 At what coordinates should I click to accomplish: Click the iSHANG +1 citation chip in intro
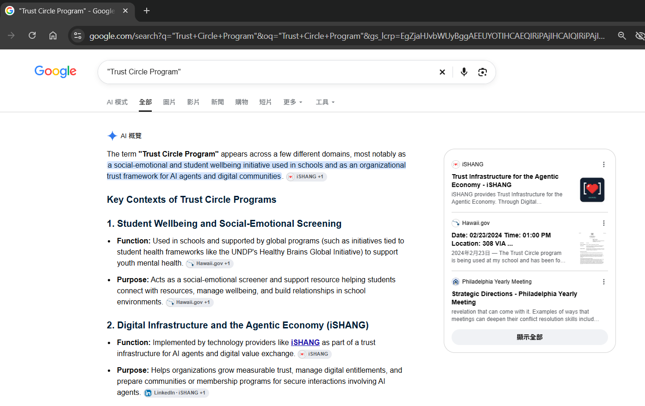307,176
